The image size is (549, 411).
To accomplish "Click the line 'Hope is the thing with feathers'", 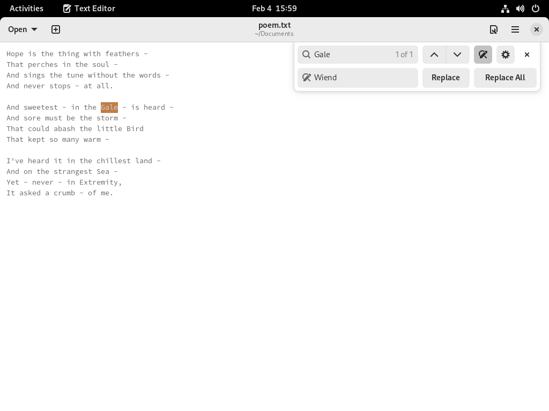I will 77,54.
